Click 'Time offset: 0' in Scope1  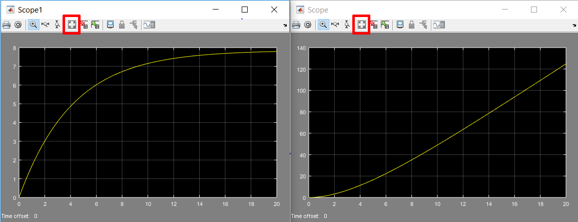[20, 216]
